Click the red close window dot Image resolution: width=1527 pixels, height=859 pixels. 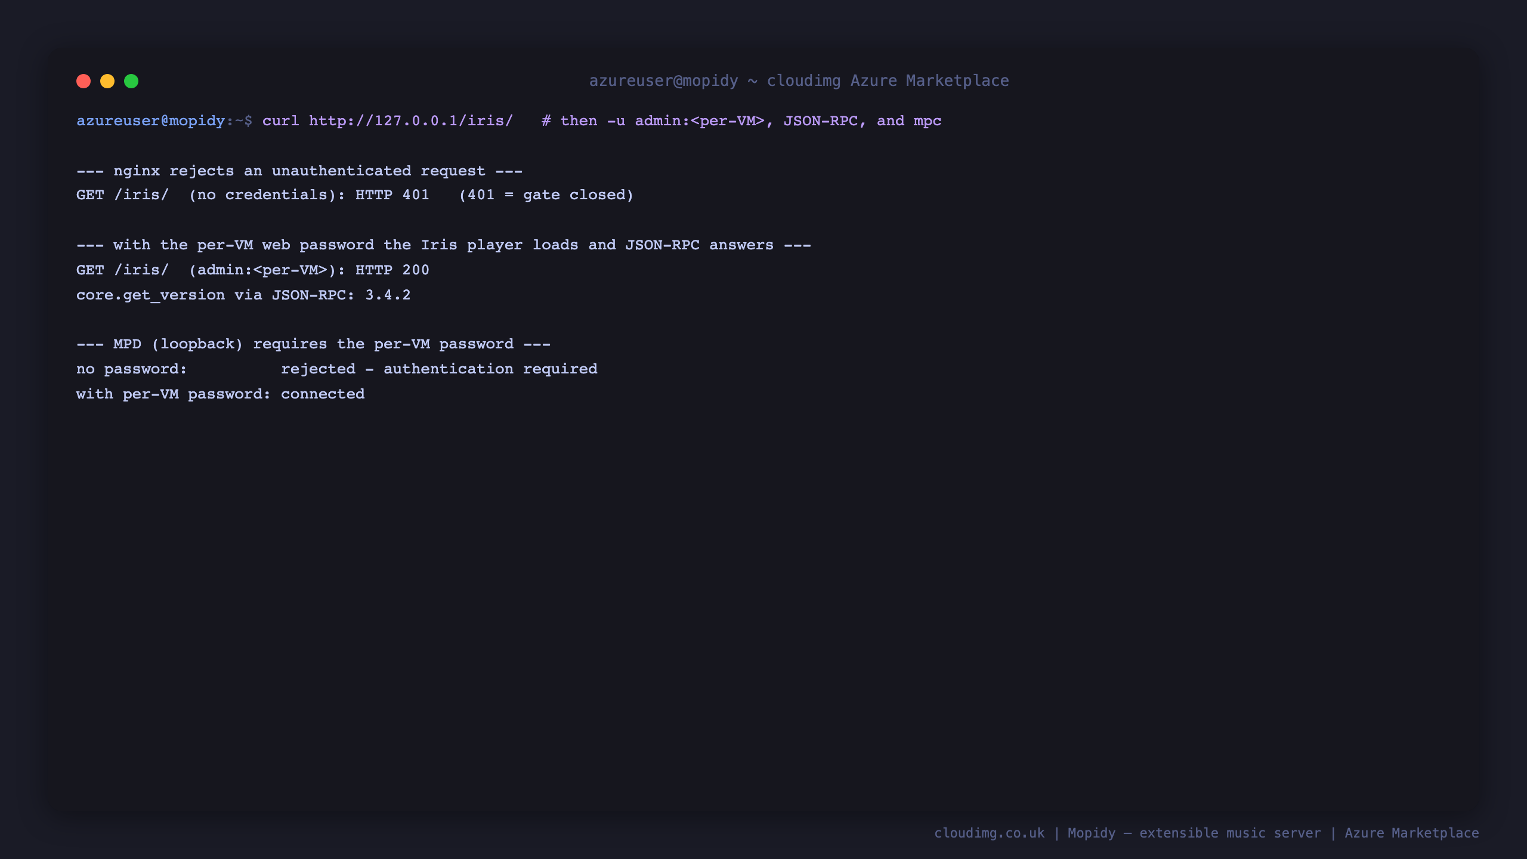tap(84, 81)
